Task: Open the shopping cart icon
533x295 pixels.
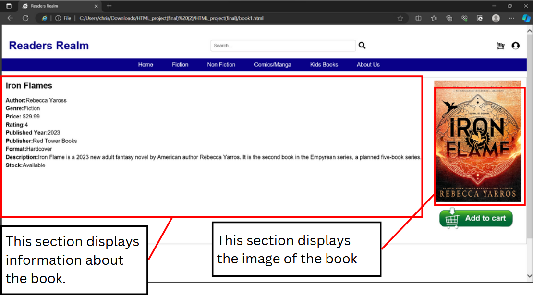Action: click(500, 46)
